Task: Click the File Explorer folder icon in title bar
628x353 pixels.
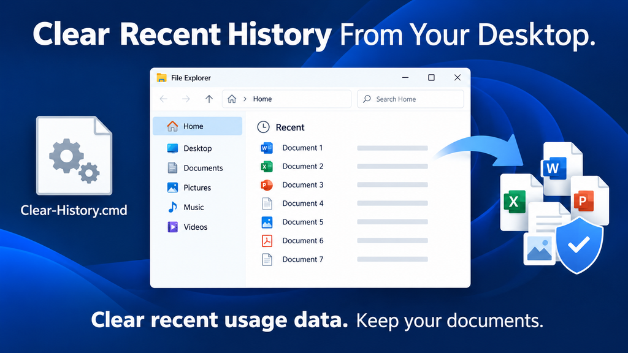Action: [x=161, y=78]
